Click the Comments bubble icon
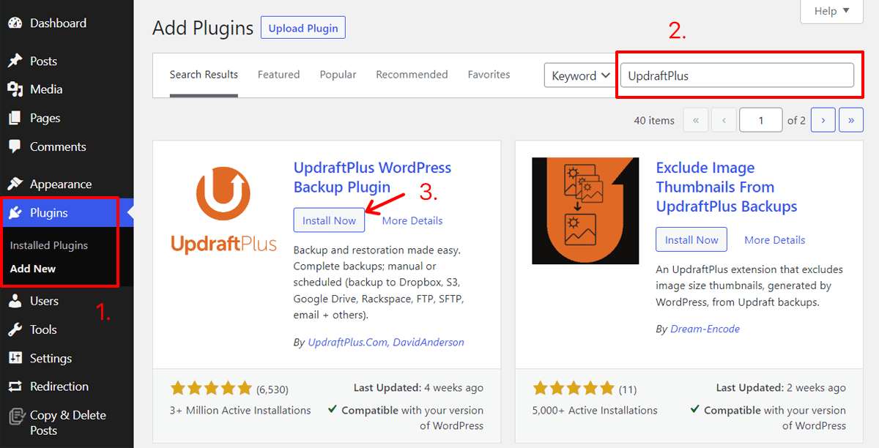Image resolution: width=879 pixels, height=448 pixels. 15,147
